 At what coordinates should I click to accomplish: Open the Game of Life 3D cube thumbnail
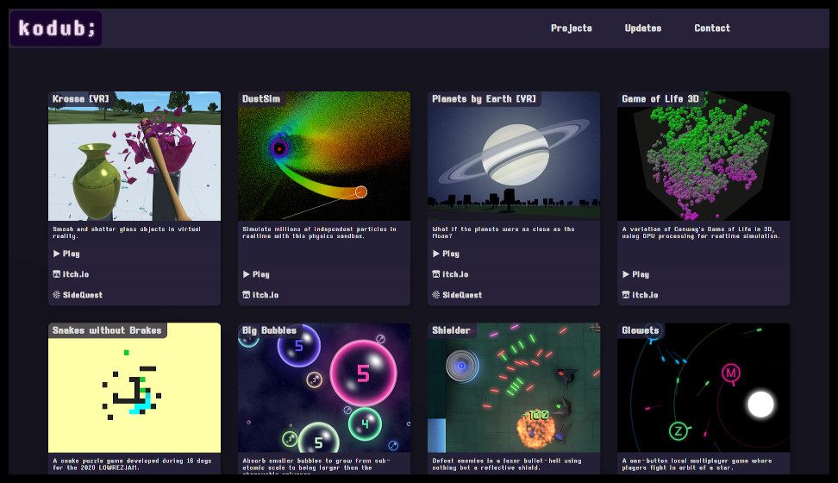coord(704,156)
